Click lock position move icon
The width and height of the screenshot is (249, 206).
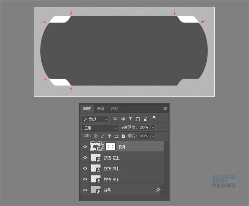tap(109, 136)
